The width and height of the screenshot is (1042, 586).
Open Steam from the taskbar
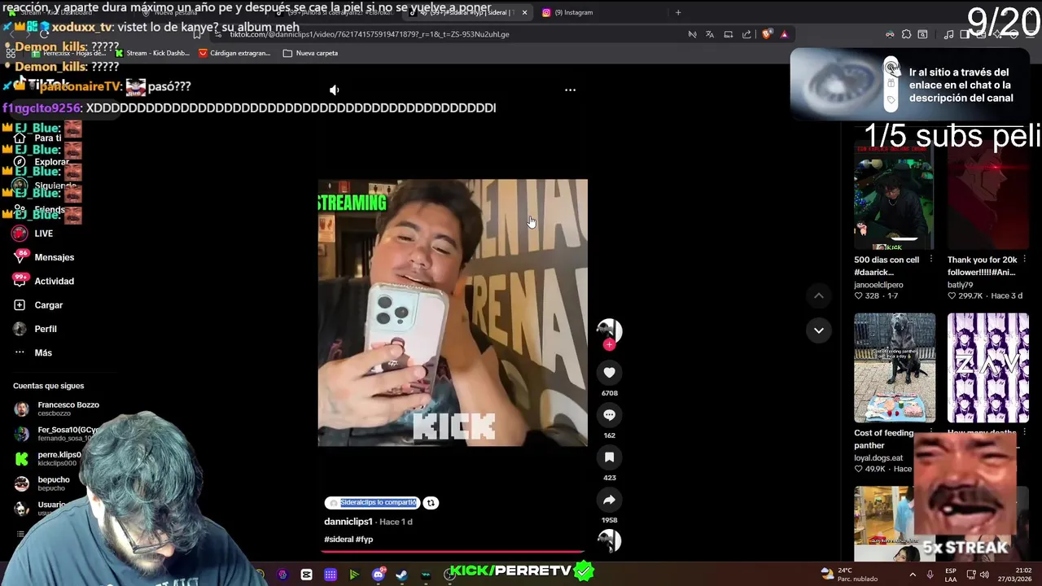tap(401, 575)
